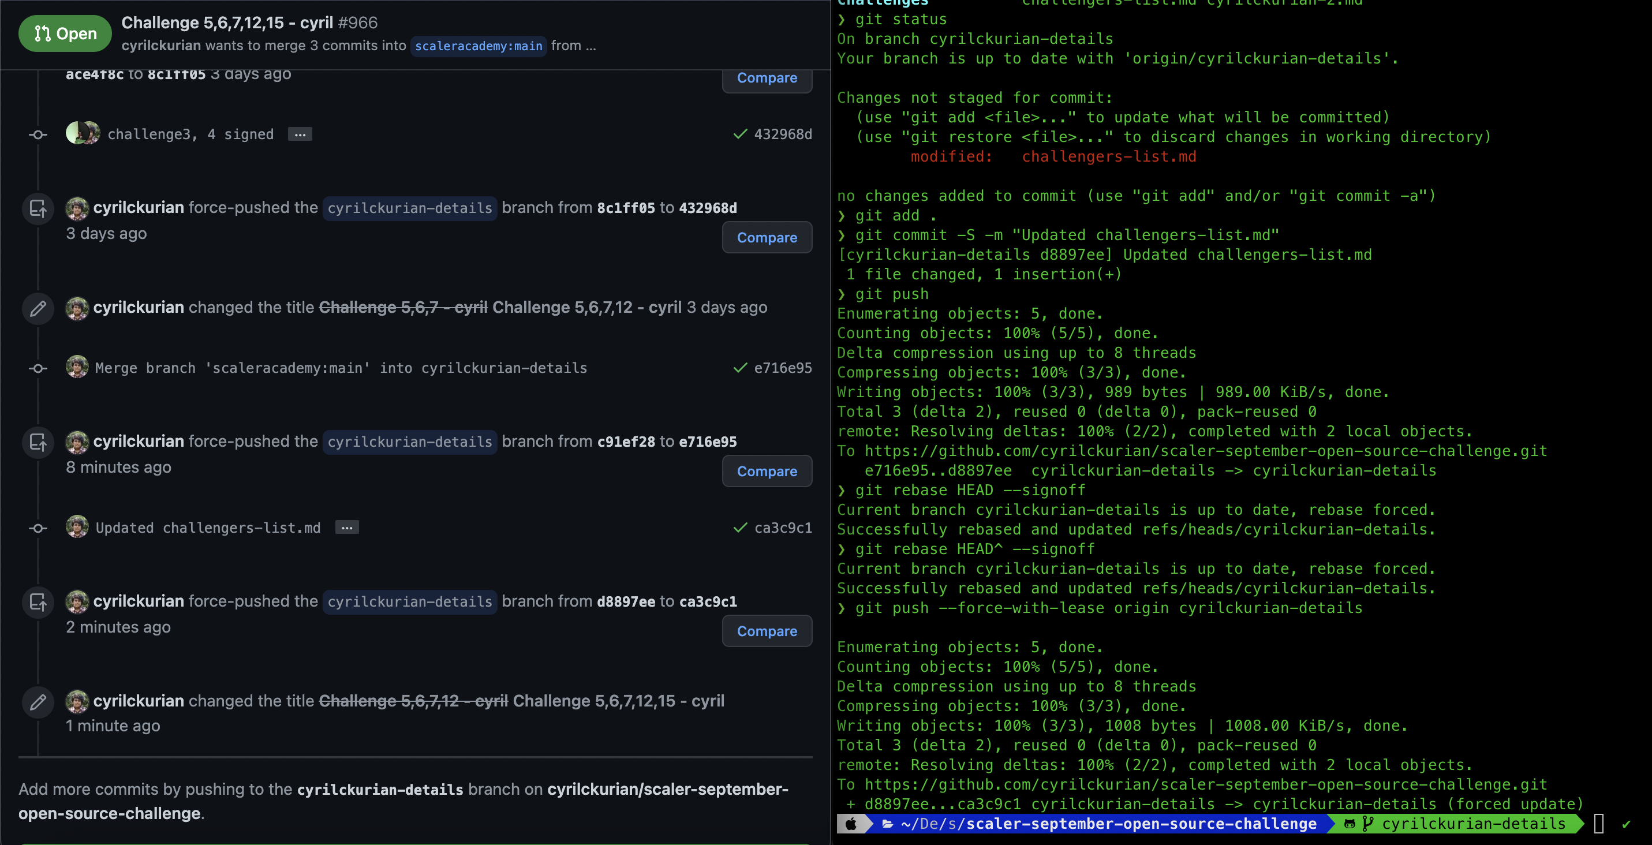Click the pencil icon on the title change event
The image size is (1652, 845).
[x=38, y=309]
